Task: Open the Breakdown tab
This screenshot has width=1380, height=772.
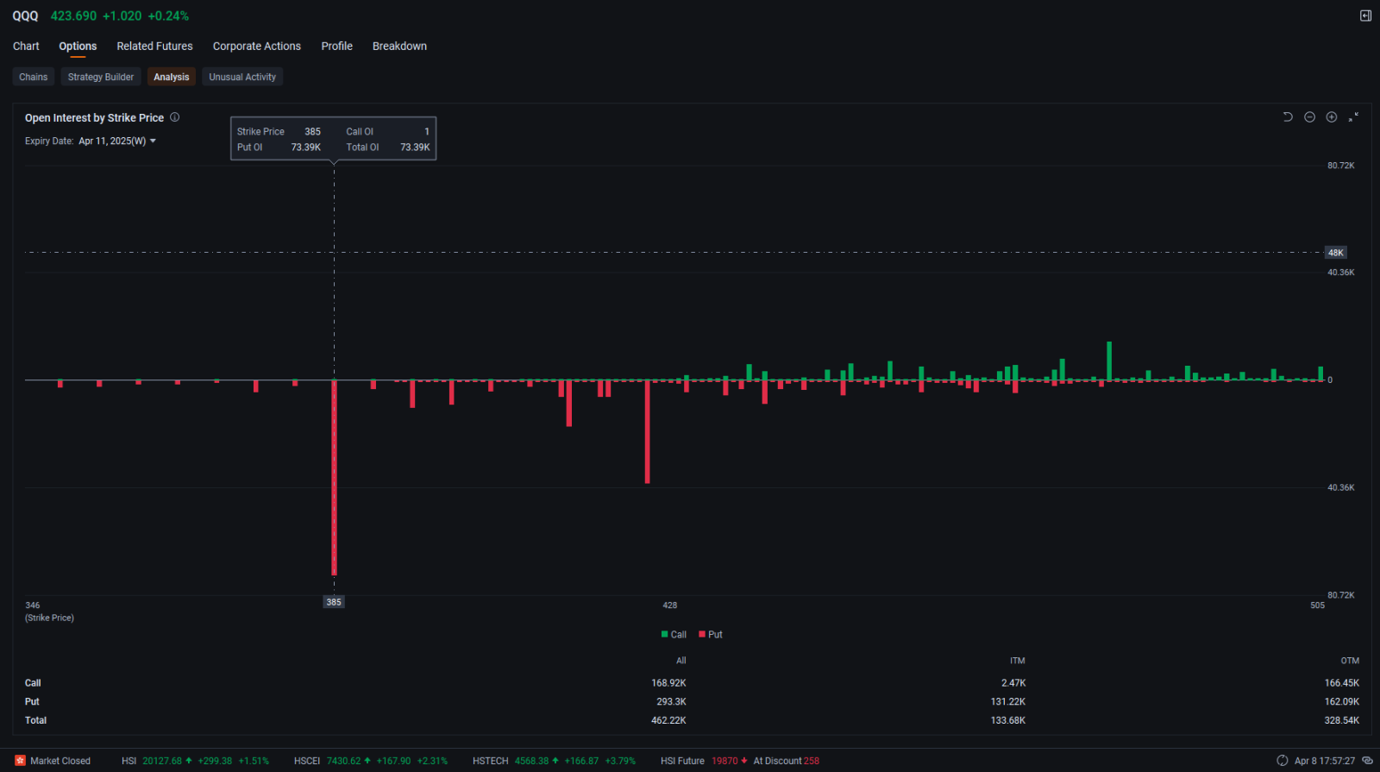Action: pyautogui.click(x=399, y=47)
